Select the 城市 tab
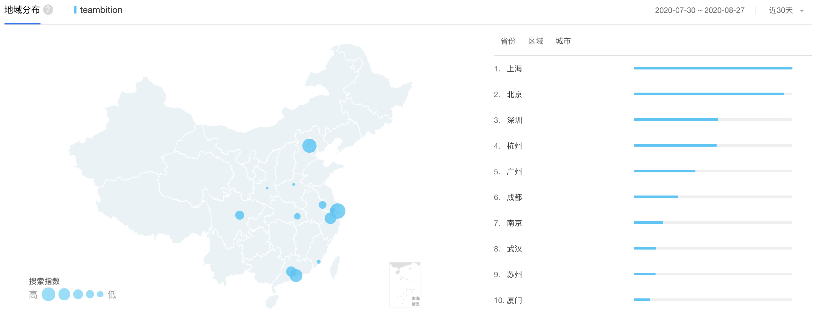The image size is (822, 319). [563, 41]
